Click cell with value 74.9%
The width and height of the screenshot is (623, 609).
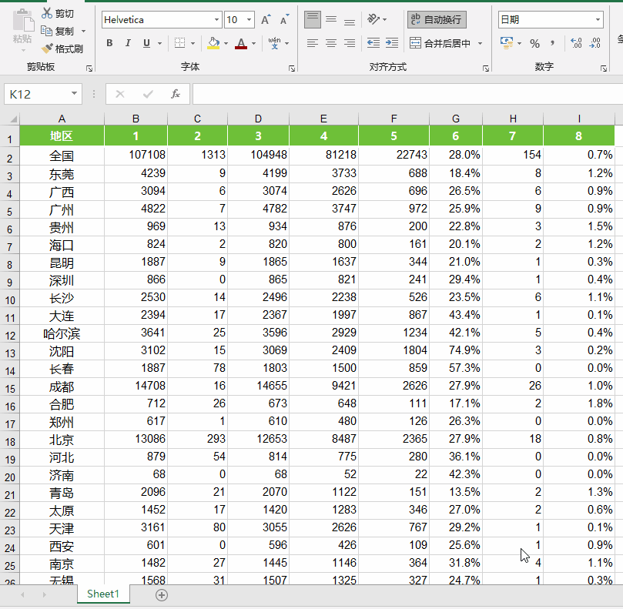pyautogui.click(x=456, y=350)
